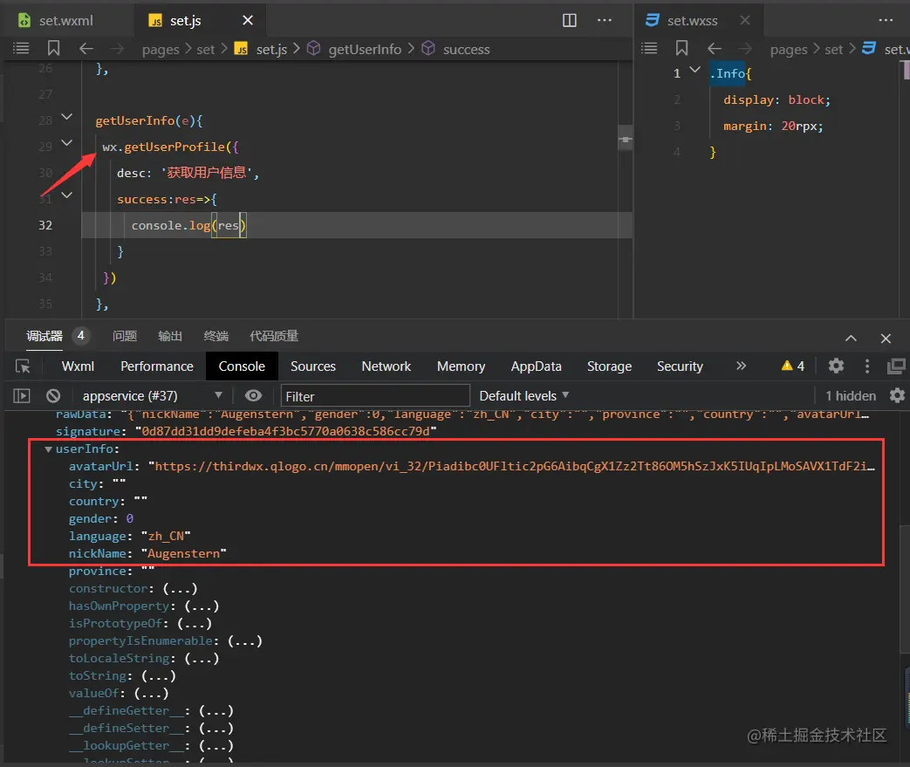Open left editor's more actions menu

[604, 20]
